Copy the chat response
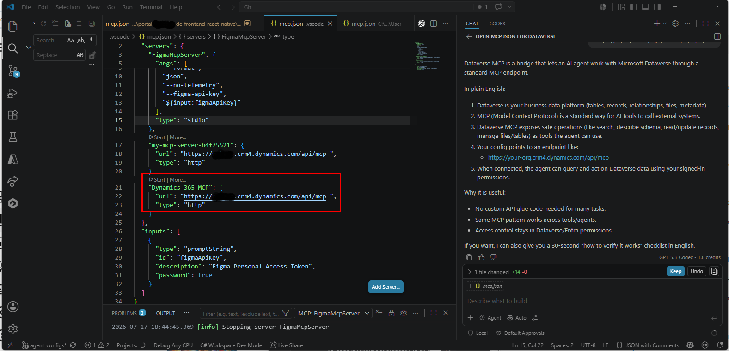Screen dimensions: 729x351 click(x=469, y=257)
